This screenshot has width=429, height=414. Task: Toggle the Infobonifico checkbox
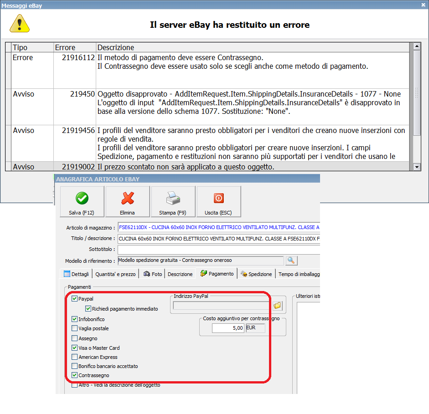pos(74,319)
